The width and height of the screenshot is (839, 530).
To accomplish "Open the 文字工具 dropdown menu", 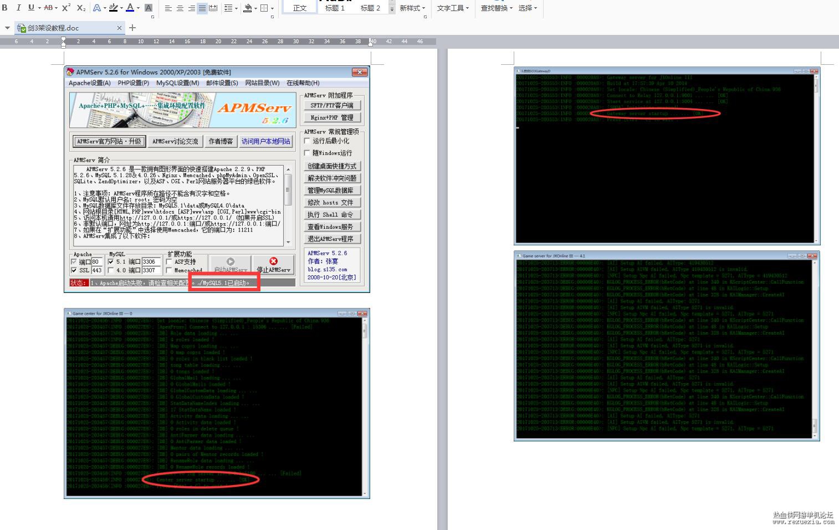I will pos(453,8).
